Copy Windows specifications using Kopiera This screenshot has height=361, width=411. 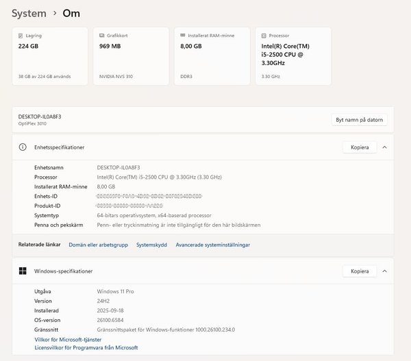[360, 271]
